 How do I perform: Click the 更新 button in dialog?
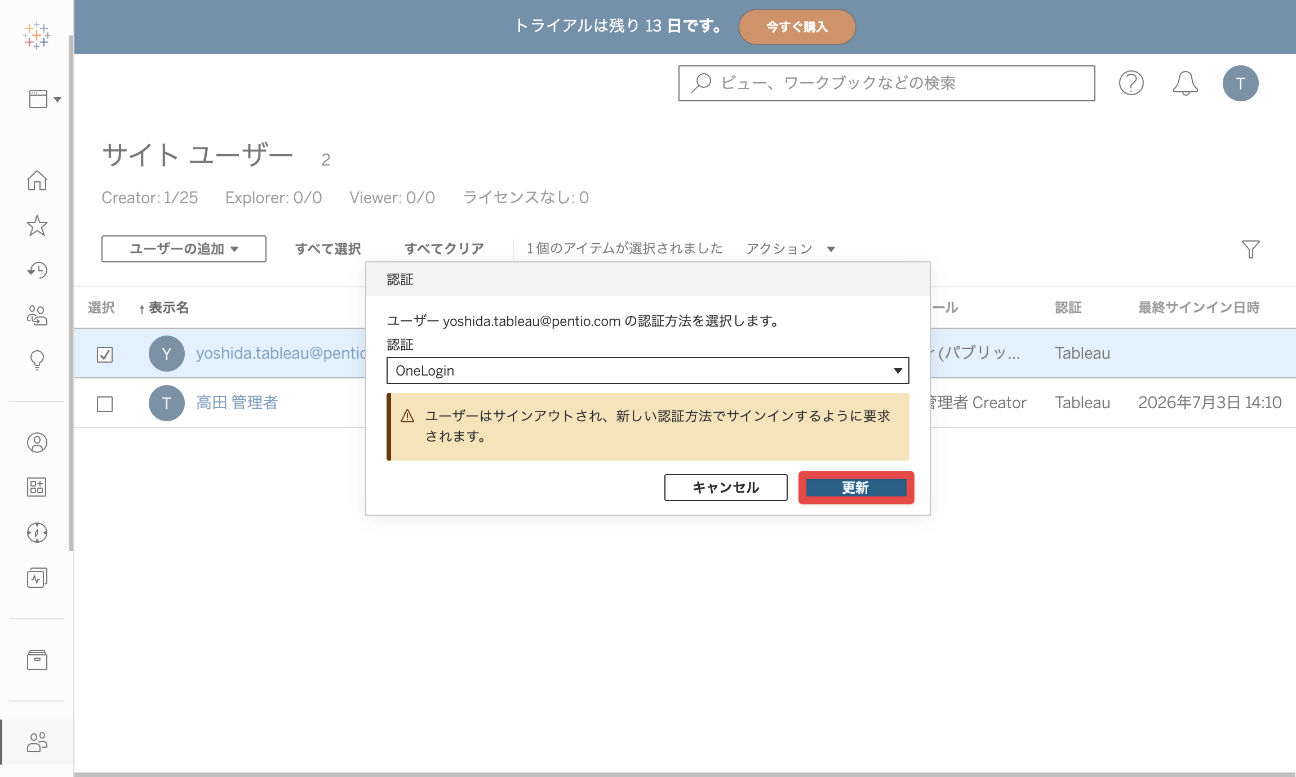(856, 488)
